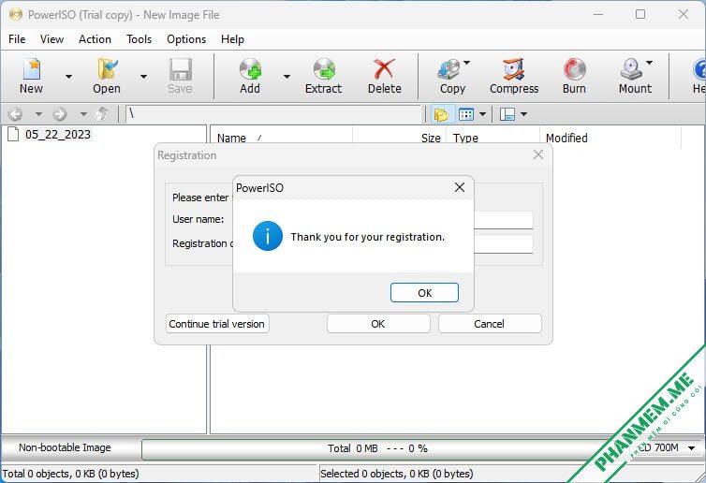Click the "User name:" label
This screenshot has height=483, width=706.
(x=199, y=219)
